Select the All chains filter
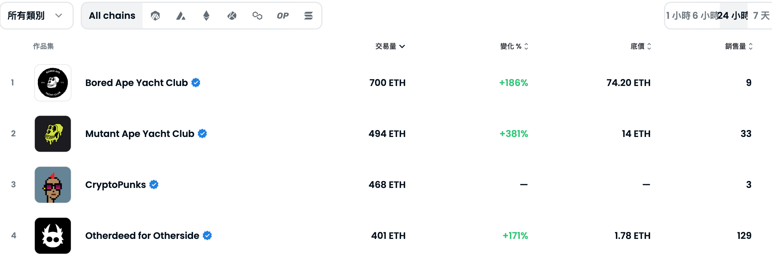Viewport: 772px width, 256px height. click(x=112, y=16)
